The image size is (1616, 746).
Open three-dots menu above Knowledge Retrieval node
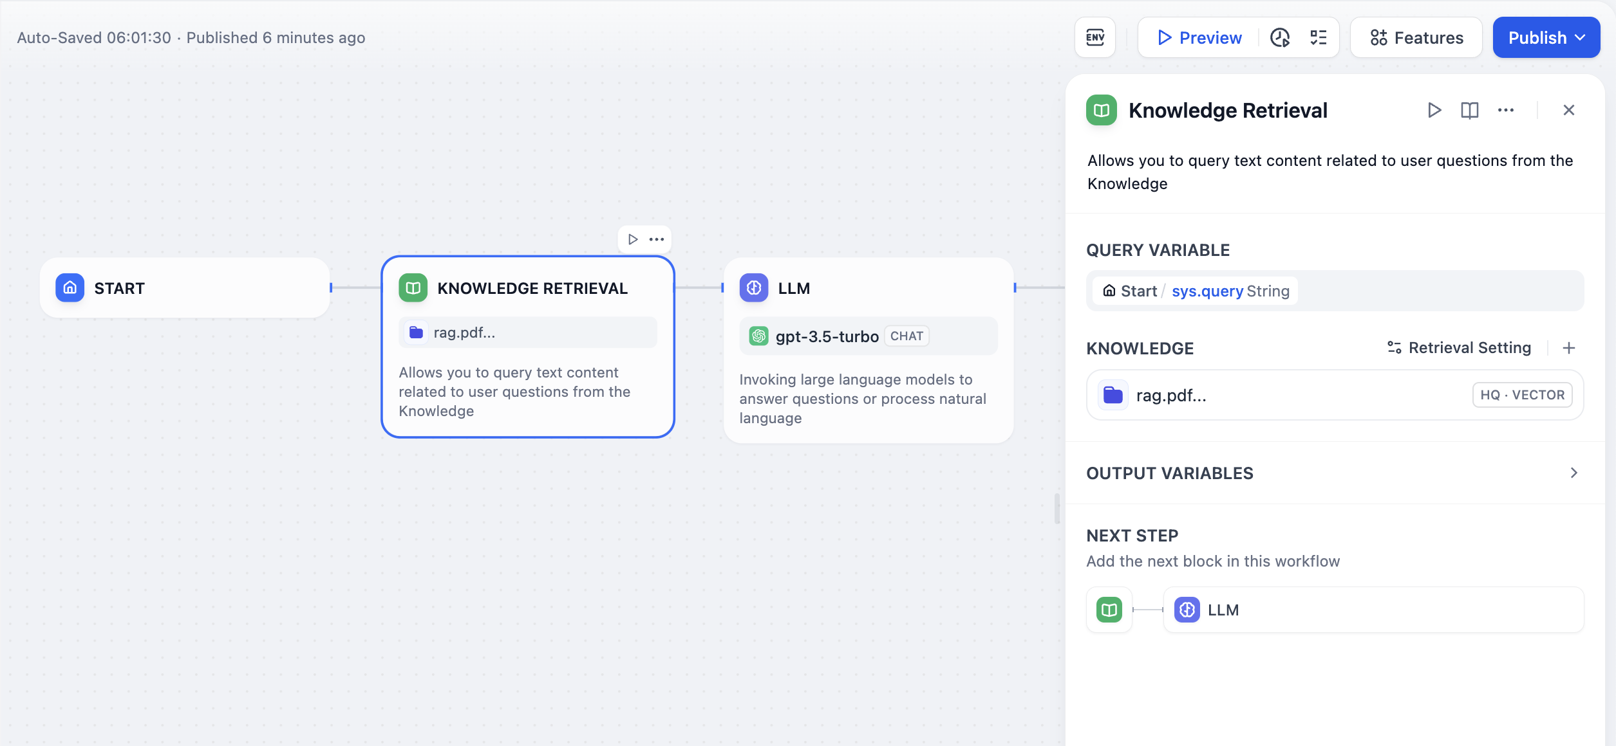tap(657, 239)
